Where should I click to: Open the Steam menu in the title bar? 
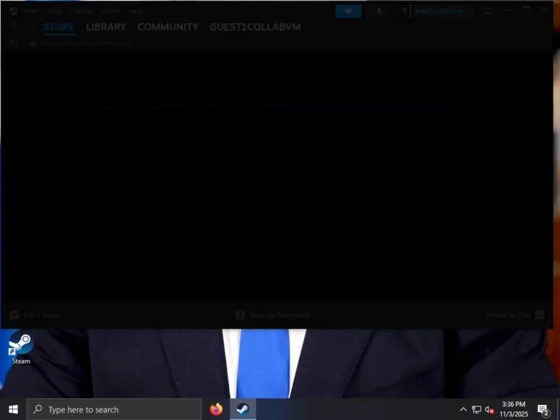pyautogui.click(x=30, y=11)
